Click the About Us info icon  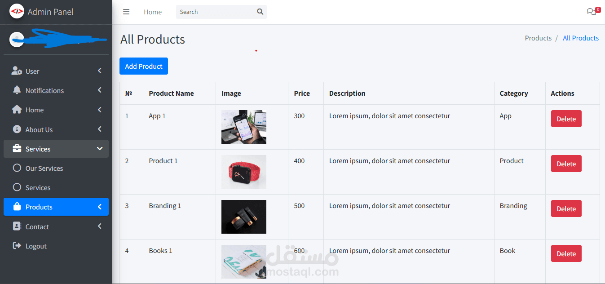[x=17, y=129]
